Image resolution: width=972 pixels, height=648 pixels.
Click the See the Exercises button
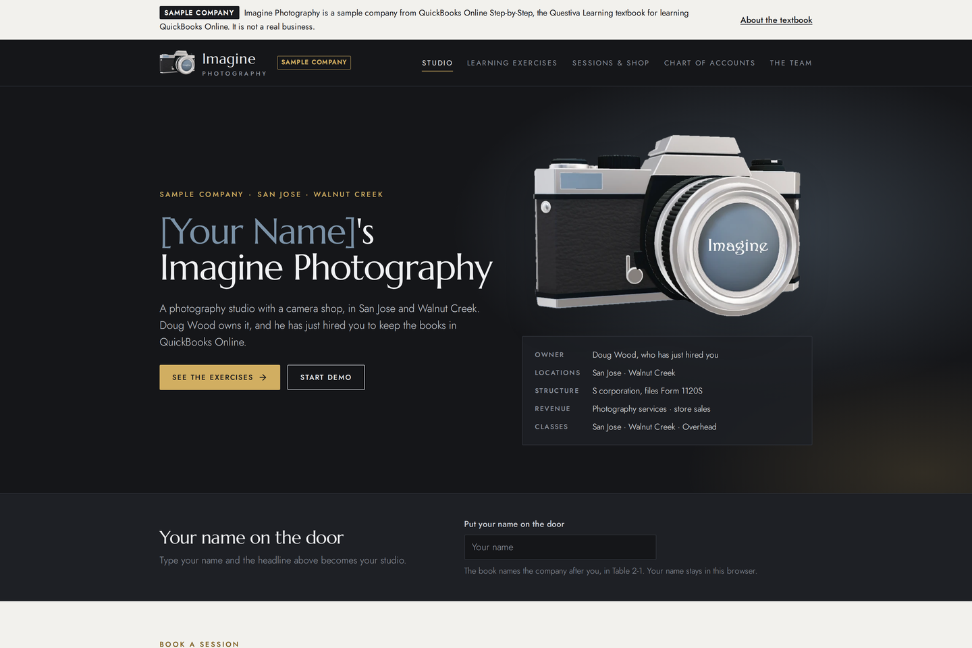click(x=219, y=377)
